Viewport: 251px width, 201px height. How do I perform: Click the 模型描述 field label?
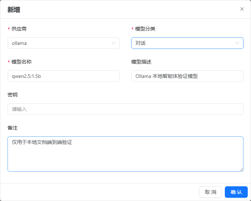pos(141,62)
